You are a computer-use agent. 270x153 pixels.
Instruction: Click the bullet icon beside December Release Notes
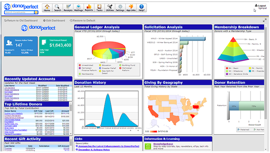(x=77, y=150)
